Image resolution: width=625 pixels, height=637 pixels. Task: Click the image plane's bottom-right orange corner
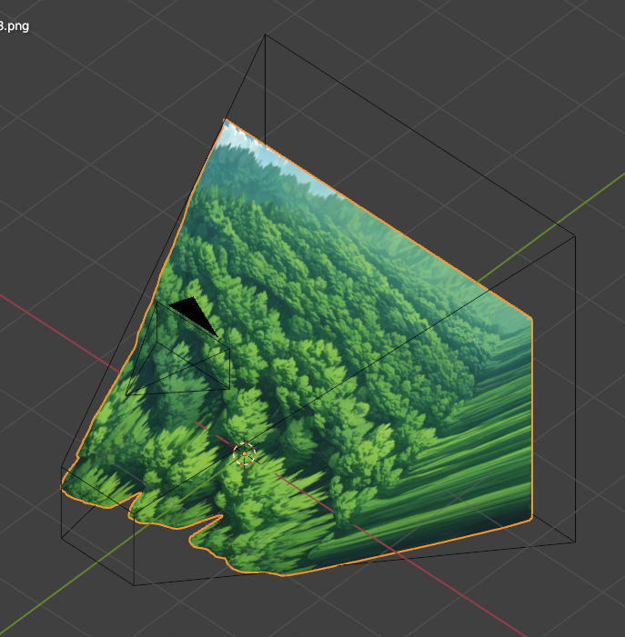point(529,522)
